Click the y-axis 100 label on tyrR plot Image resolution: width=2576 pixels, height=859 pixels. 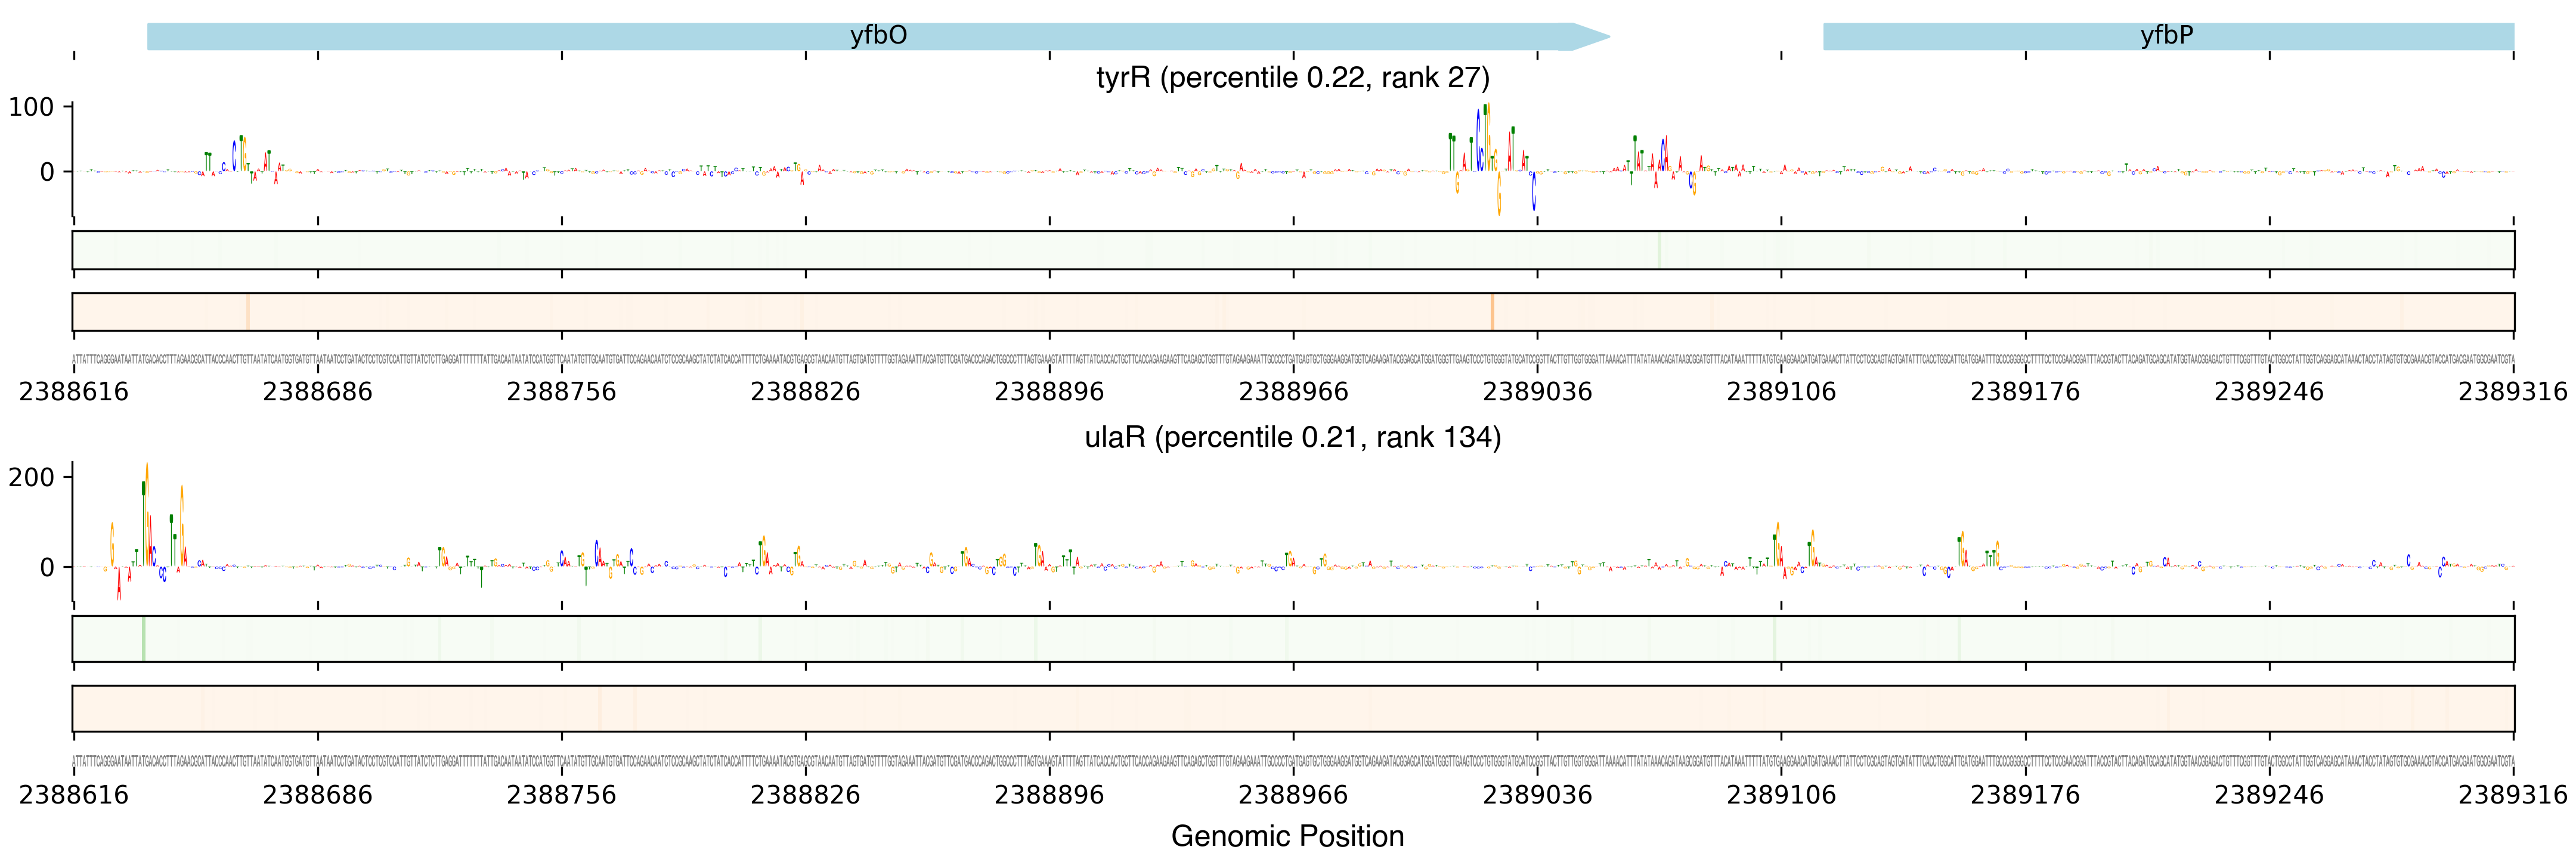pos(31,107)
